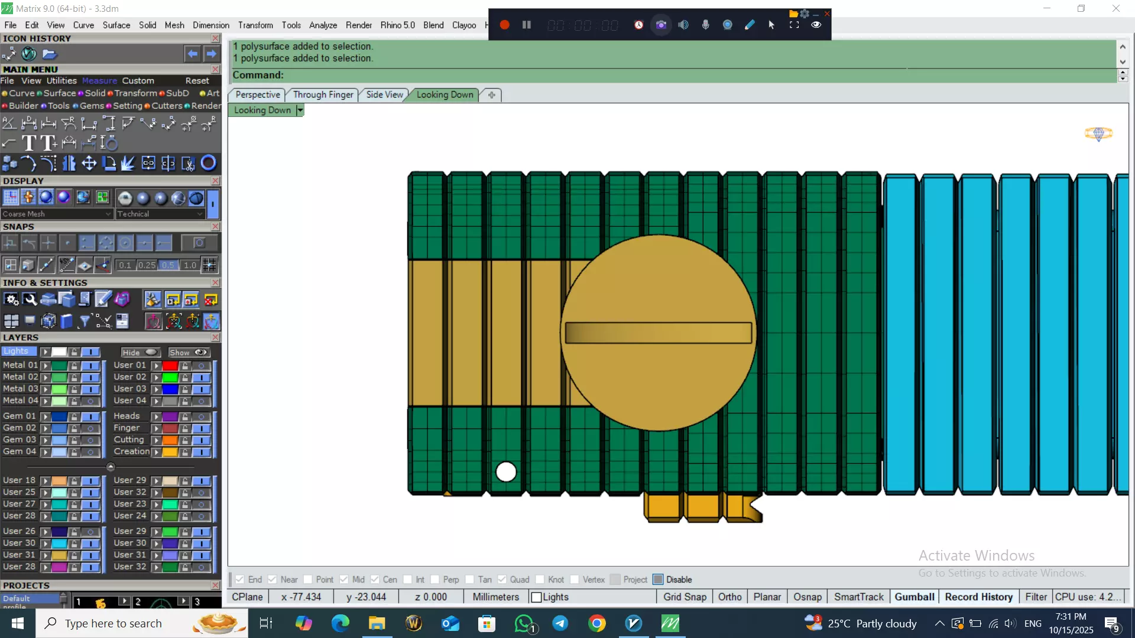This screenshot has width=1135, height=638.
Task: Toggle the Gumball status bar button
Action: pos(914,597)
